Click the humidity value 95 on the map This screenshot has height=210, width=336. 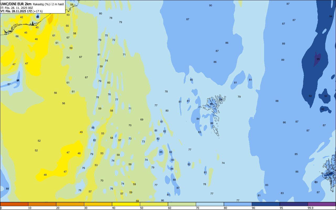[x=318, y=59]
